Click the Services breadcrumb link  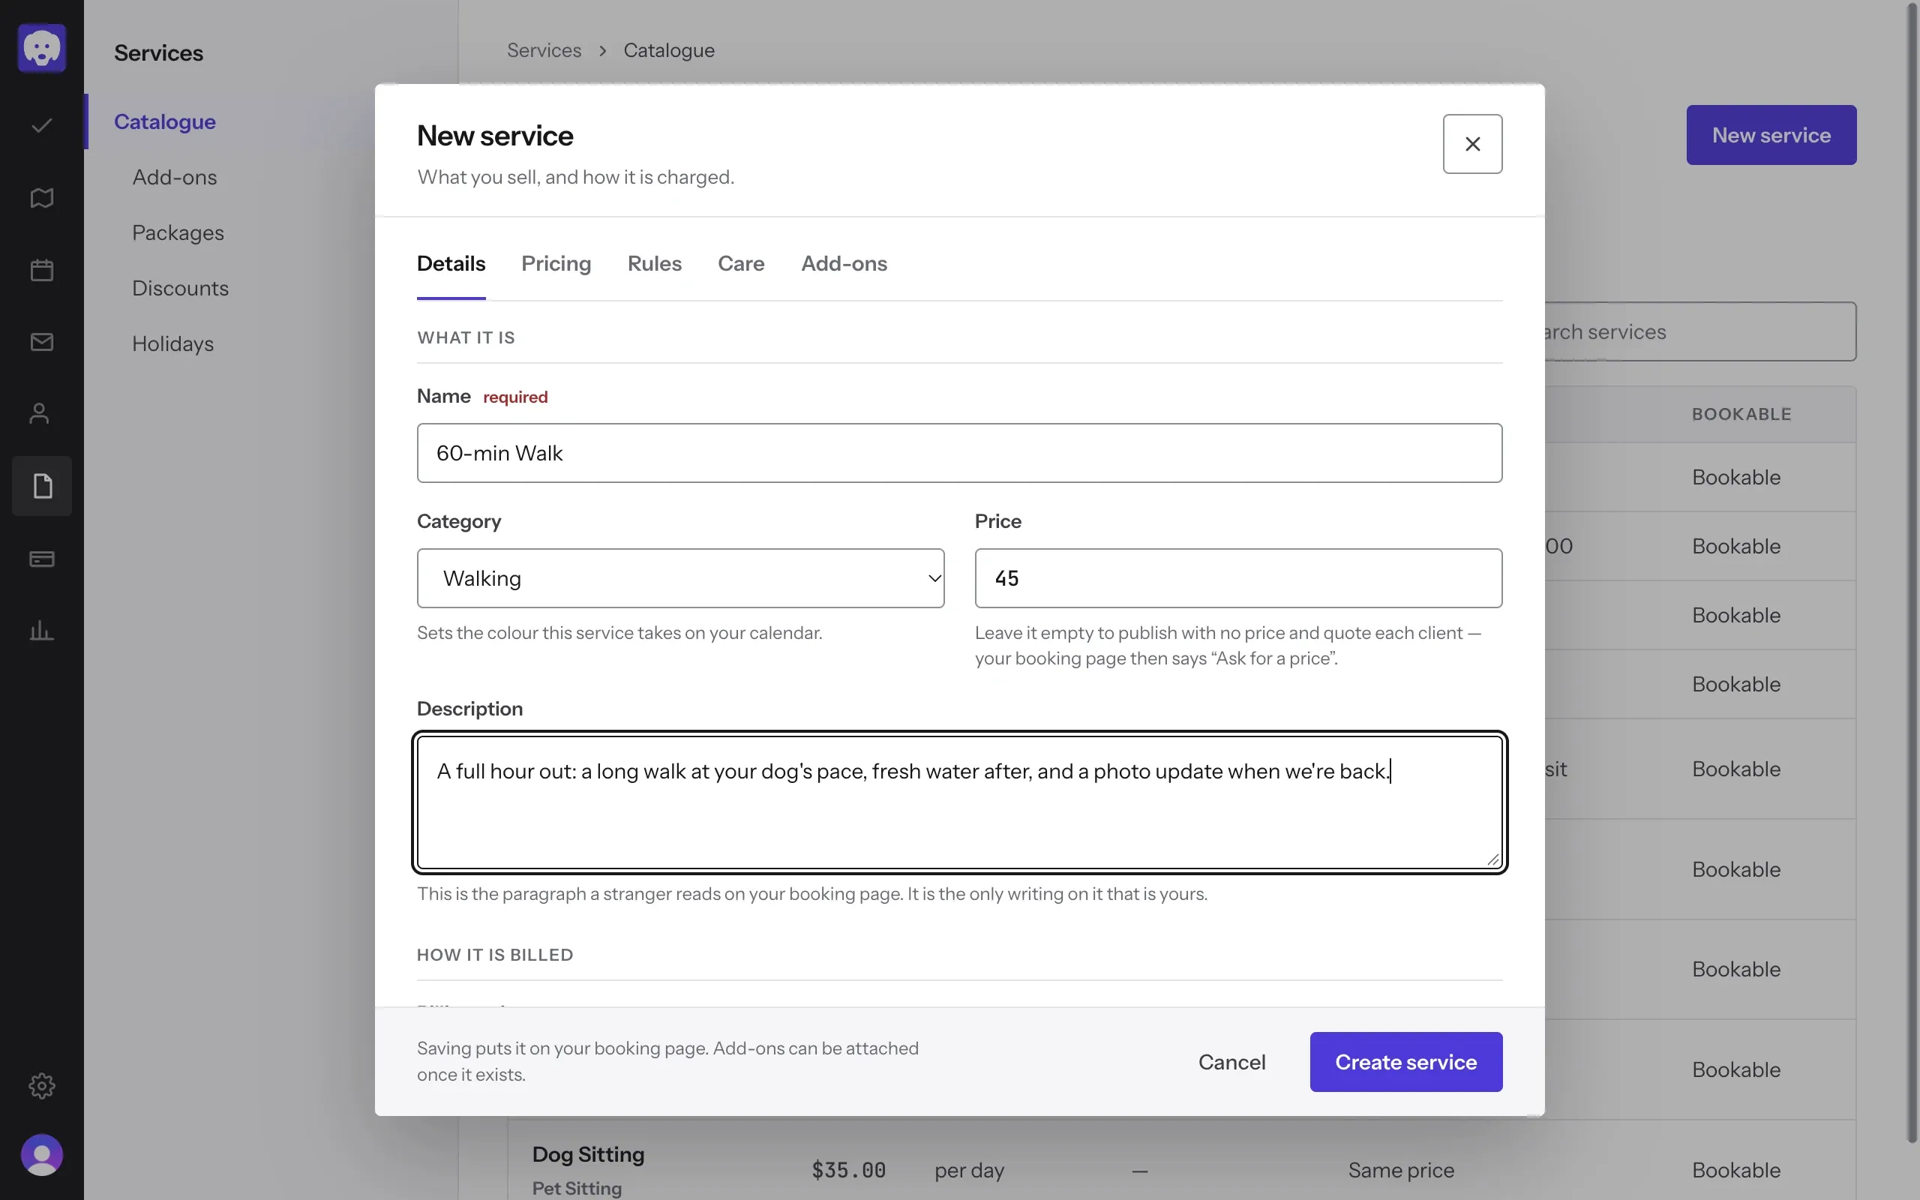click(544, 51)
